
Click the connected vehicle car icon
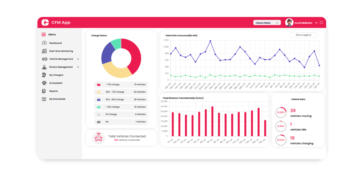coord(98,138)
